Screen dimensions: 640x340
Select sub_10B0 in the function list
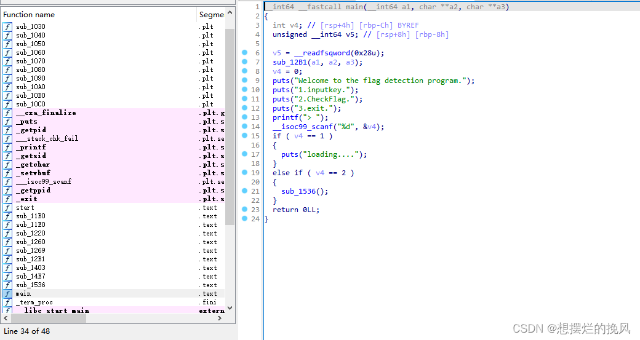point(31,95)
